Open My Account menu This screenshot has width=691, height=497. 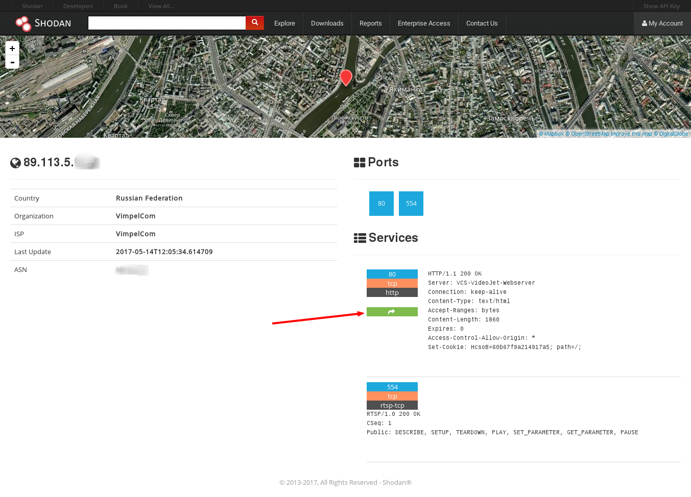pos(662,23)
